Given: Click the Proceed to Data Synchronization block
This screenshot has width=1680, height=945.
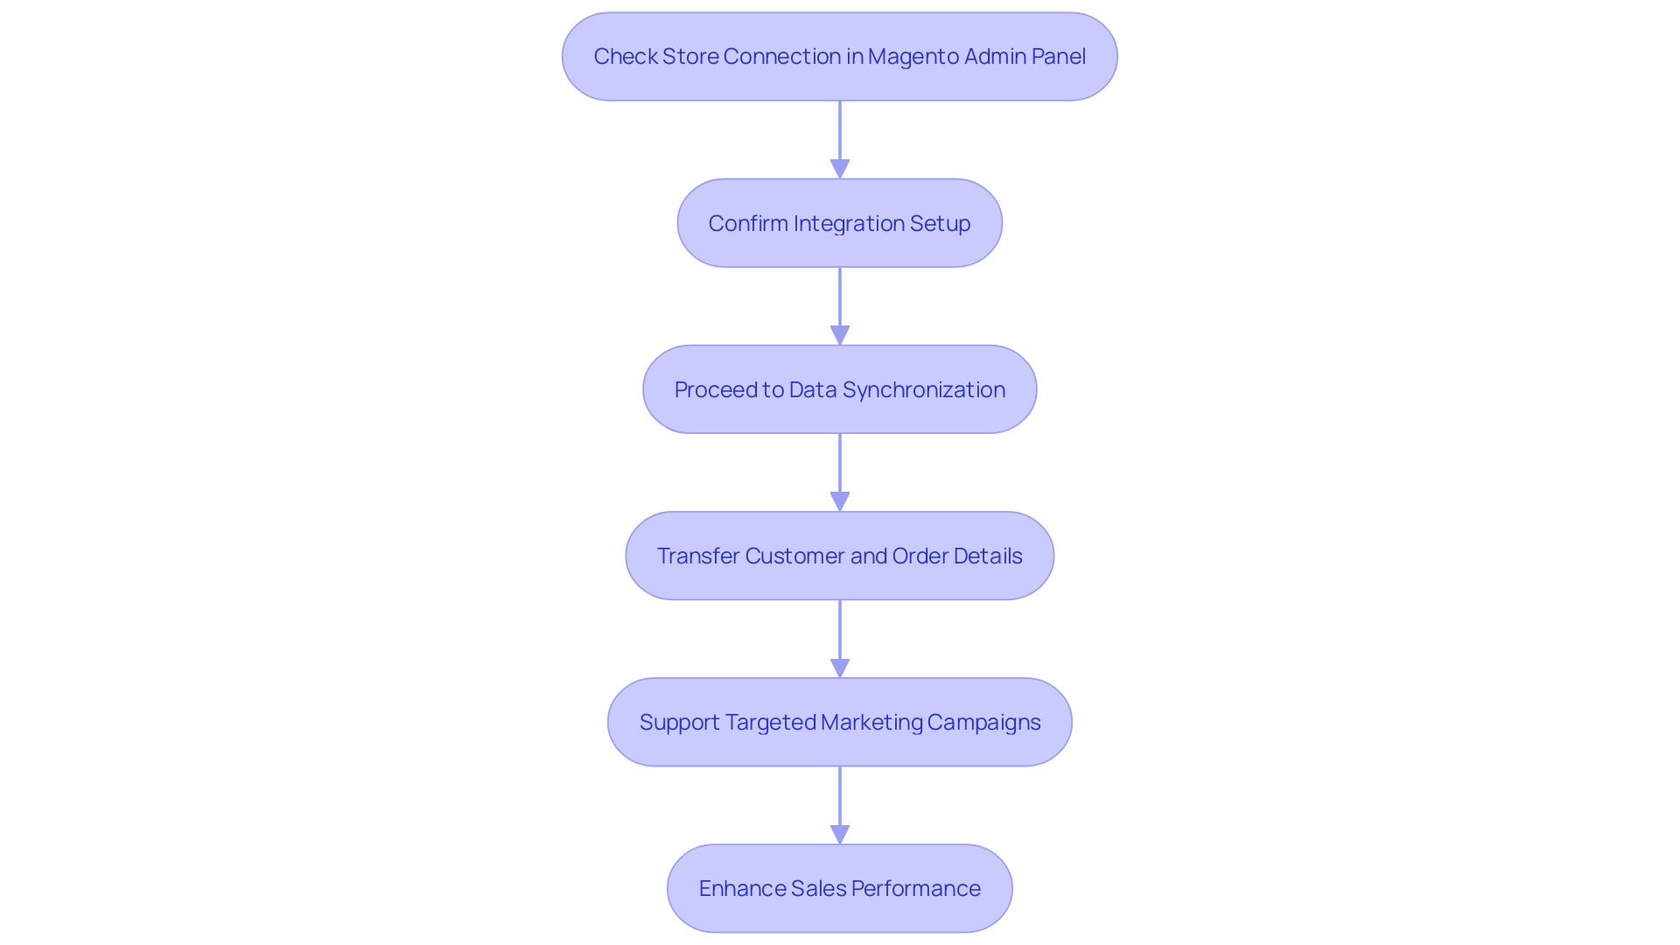Looking at the screenshot, I should pyautogui.click(x=840, y=388).
